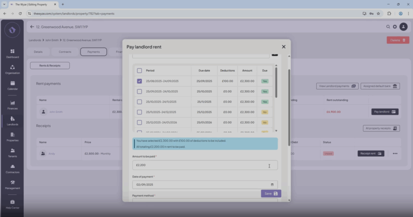
Task: Go to Calendar in sidebar
Action: pos(12,85)
